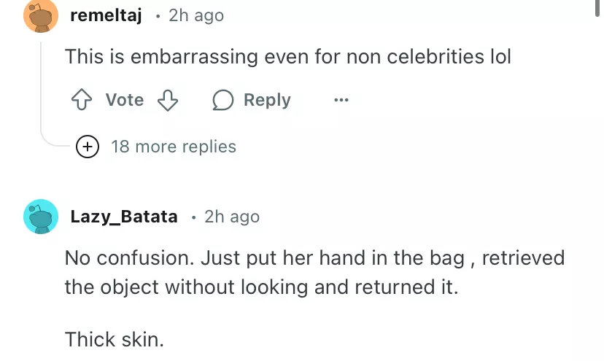
Task: Expand replies with the plus circle icon
Action: [x=88, y=147]
